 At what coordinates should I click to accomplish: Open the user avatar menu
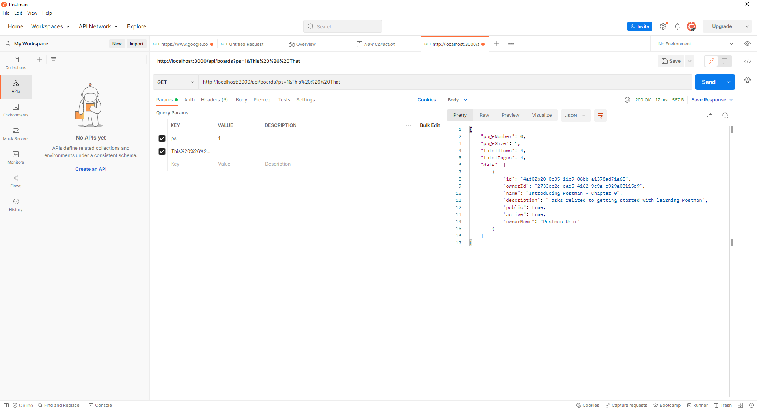[x=691, y=26]
